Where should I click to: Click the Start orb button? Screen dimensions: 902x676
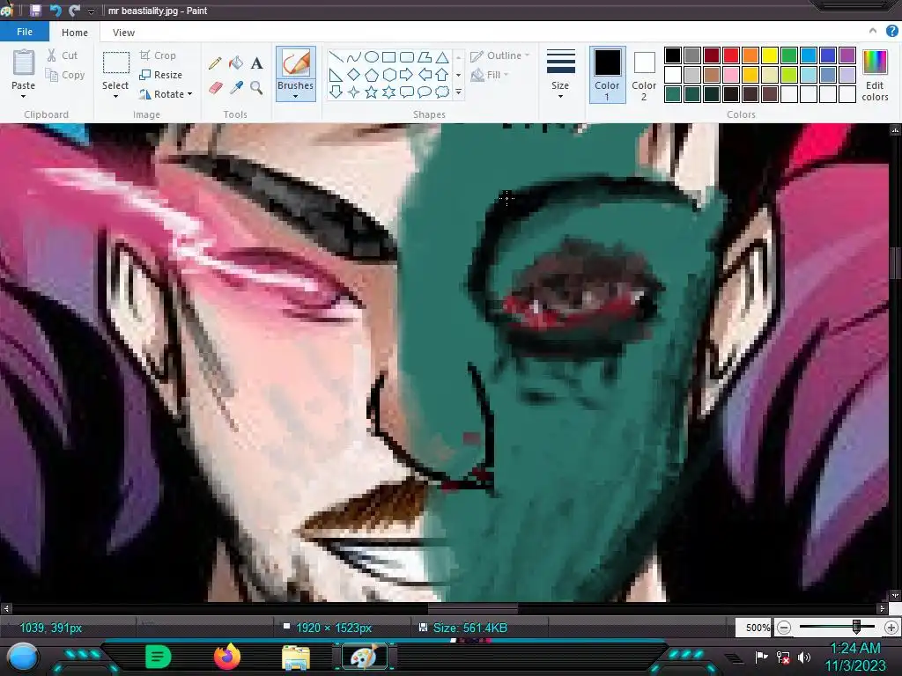pos(24,658)
